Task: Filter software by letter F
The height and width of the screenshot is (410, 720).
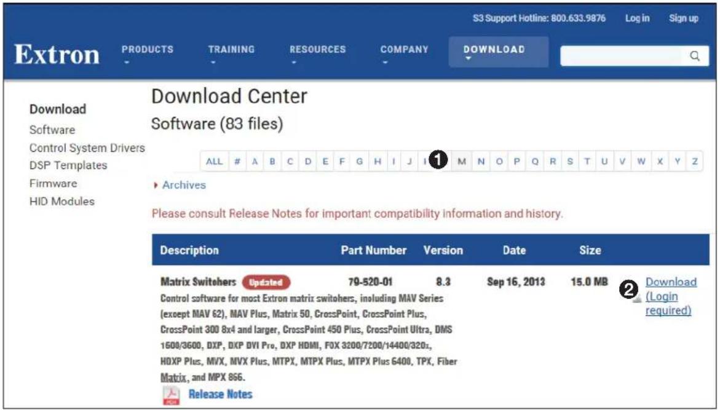Action: pyautogui.click(x=342, y=162)
